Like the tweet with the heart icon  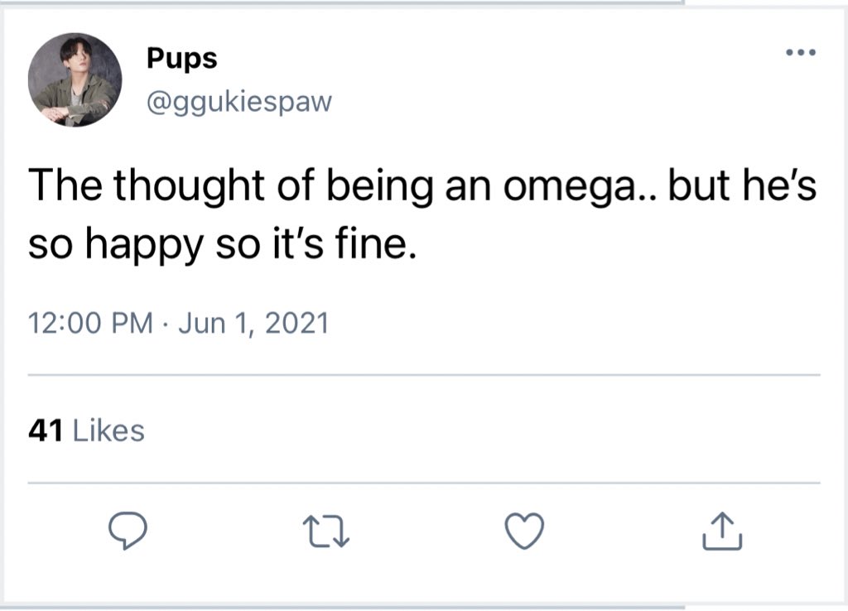(x=526, y=532)
